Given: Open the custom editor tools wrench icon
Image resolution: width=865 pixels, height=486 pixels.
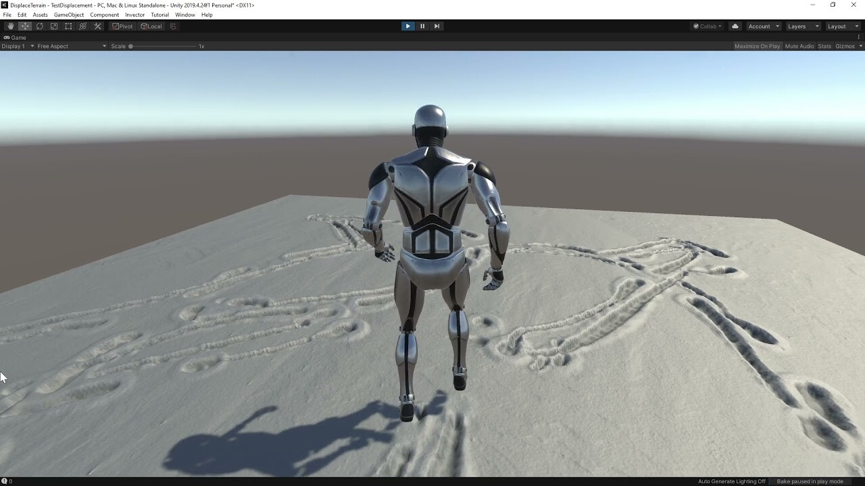Looking at the screenshot, I should tap(97, 26).
